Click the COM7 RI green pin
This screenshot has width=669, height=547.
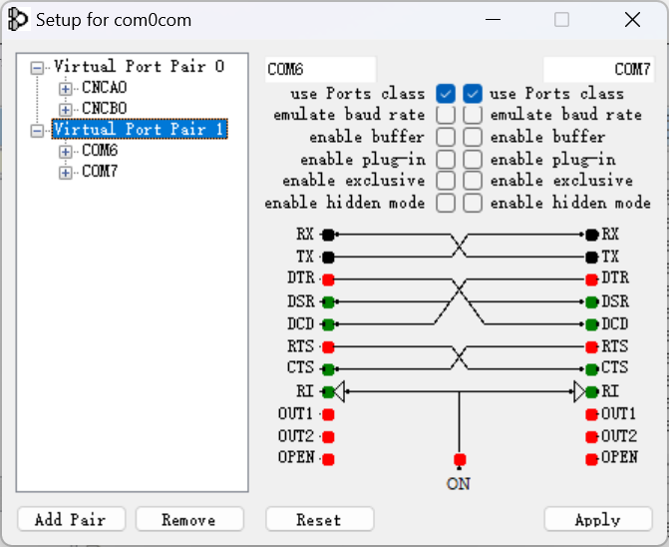592,391
